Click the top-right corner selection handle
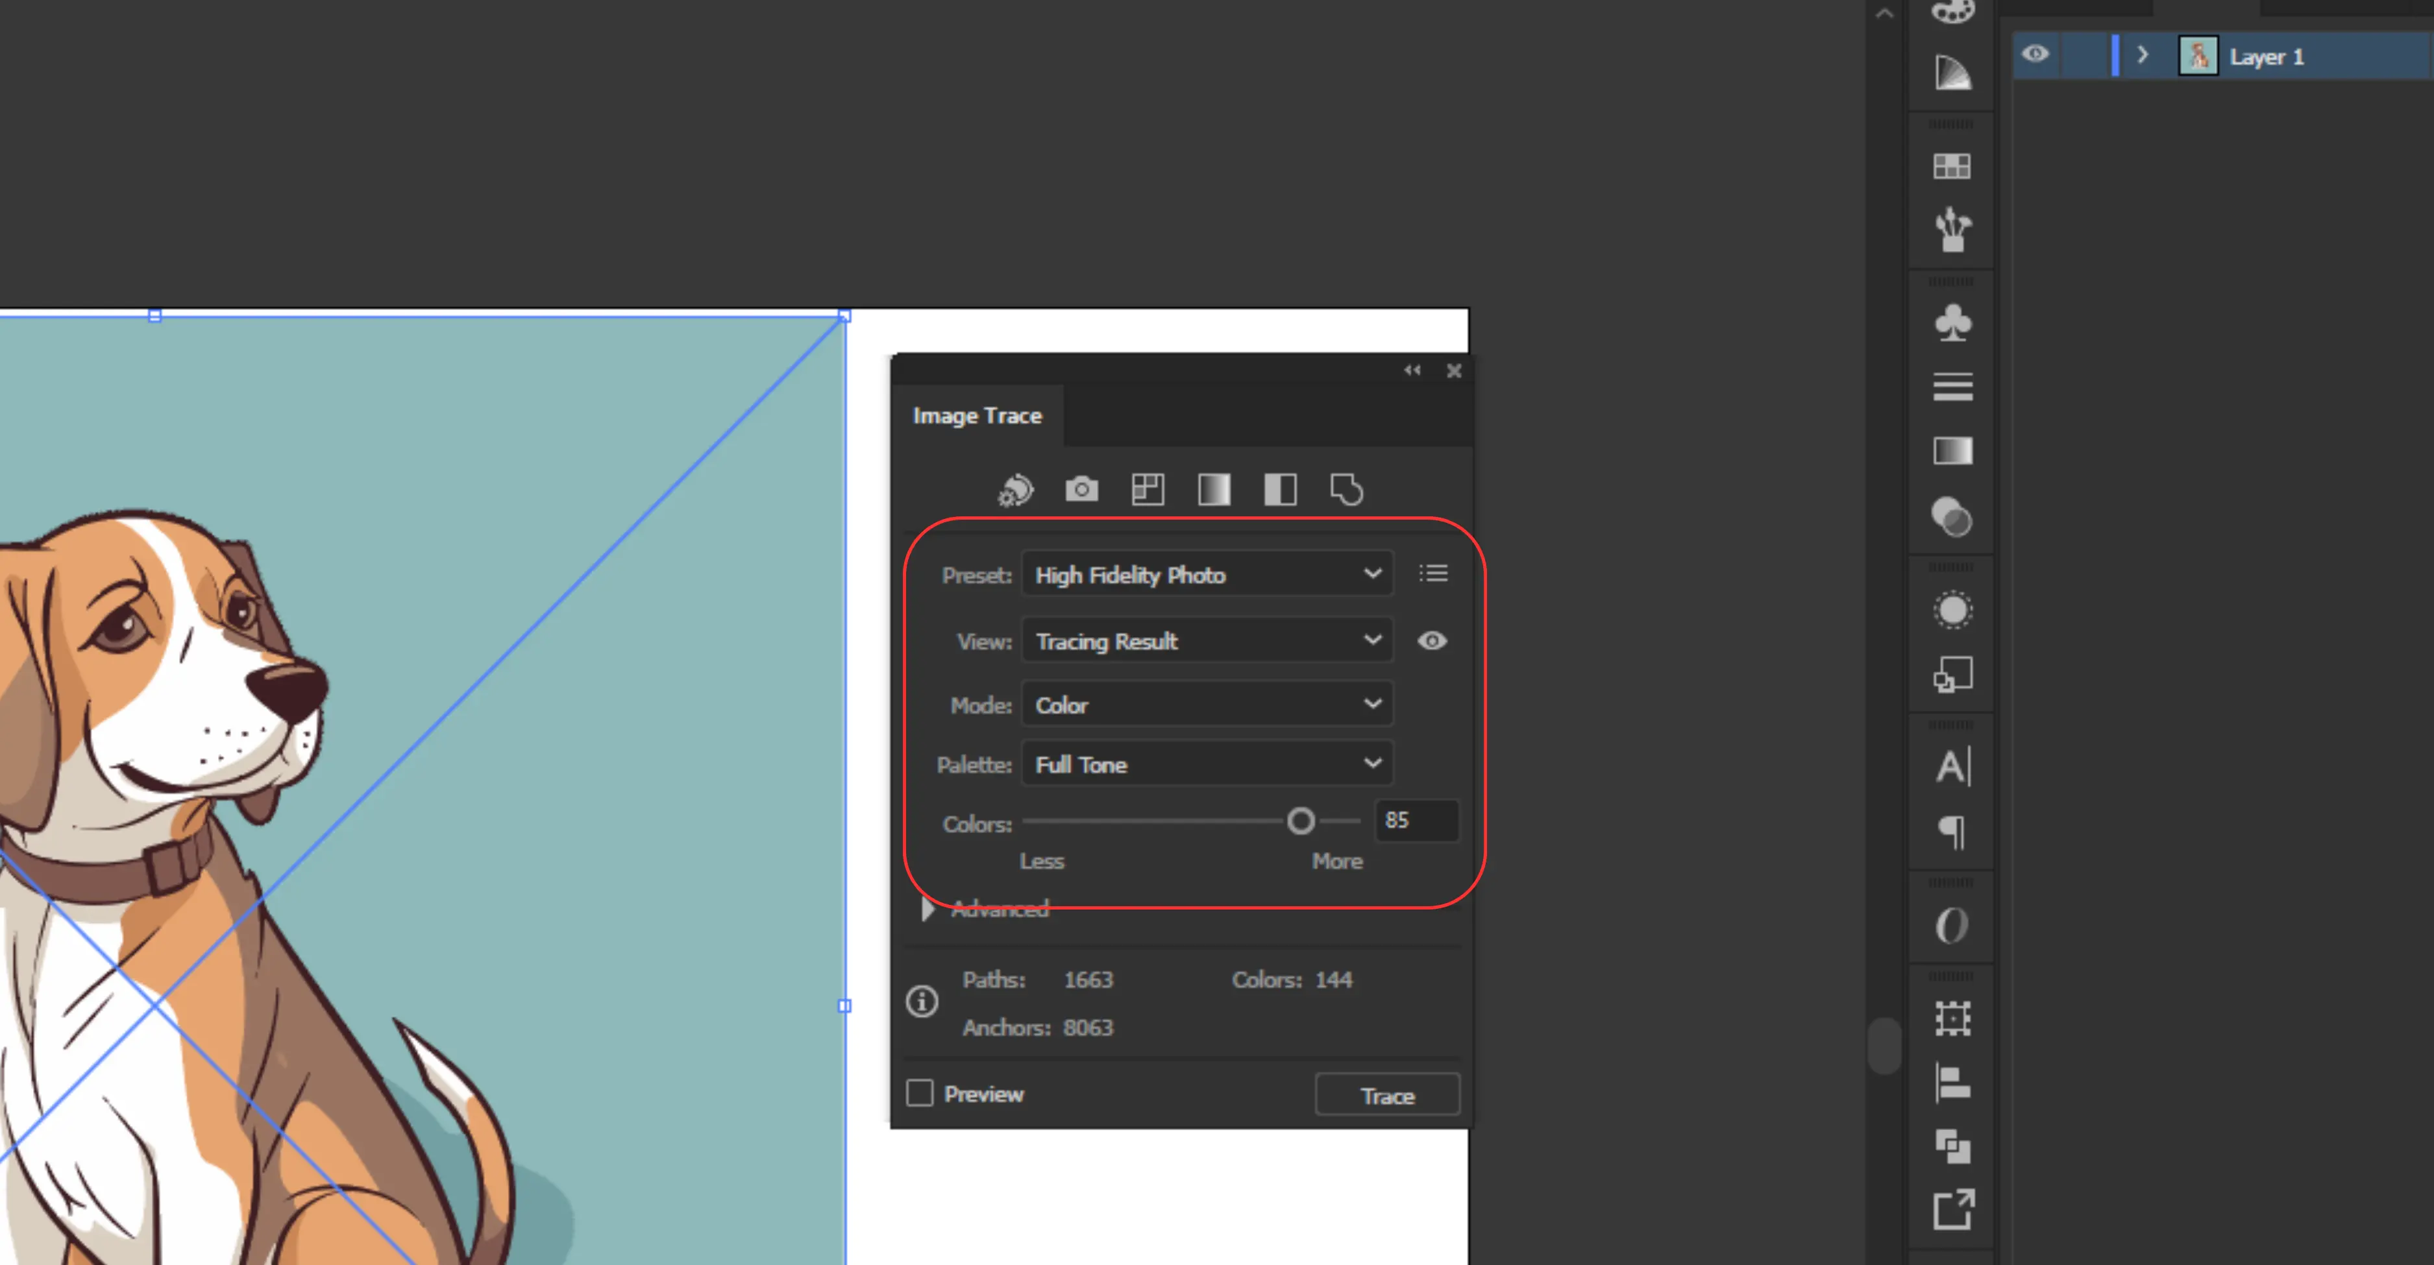 coord(844,317)
